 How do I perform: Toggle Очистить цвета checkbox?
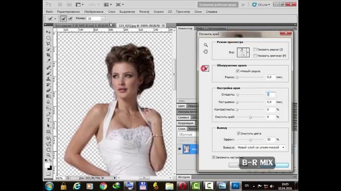click(x=239, y=133)
